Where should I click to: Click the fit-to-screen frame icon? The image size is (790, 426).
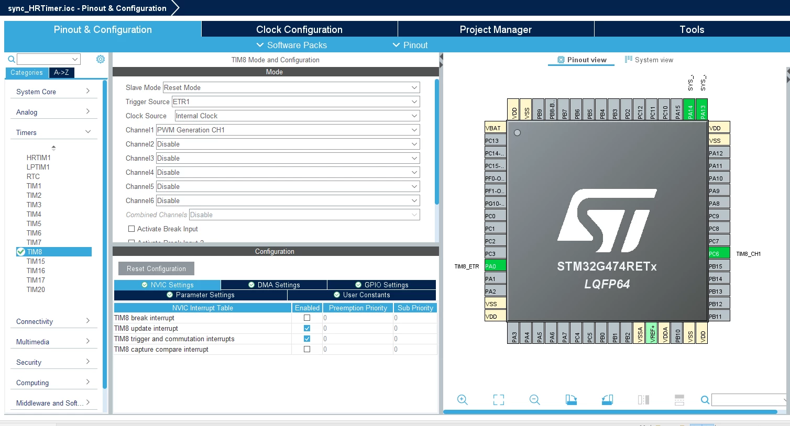pos(499,400)
